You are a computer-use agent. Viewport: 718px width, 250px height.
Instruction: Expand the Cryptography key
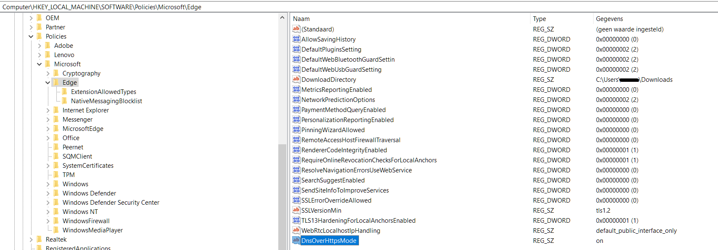coord(48,73)
